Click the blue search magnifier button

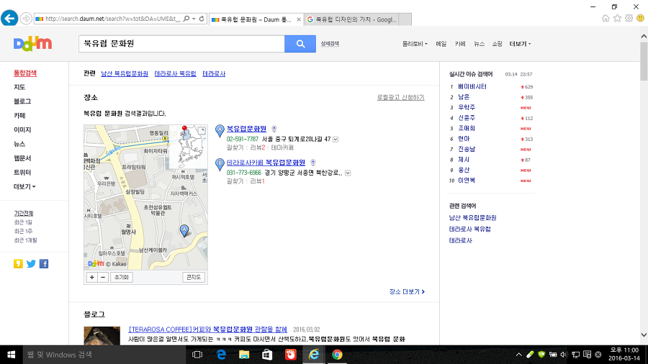(300, 44)
